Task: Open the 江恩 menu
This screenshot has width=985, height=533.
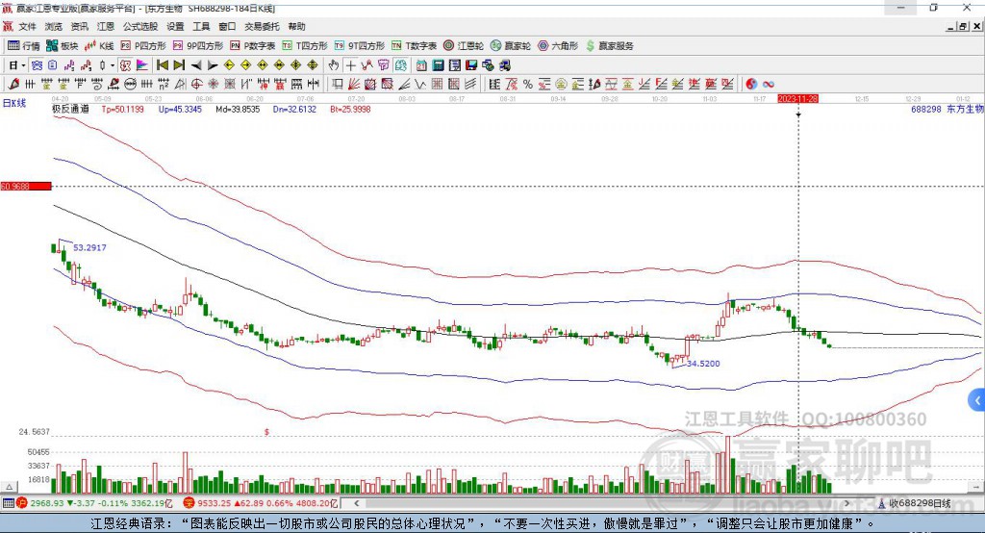Action: [106, 26]
